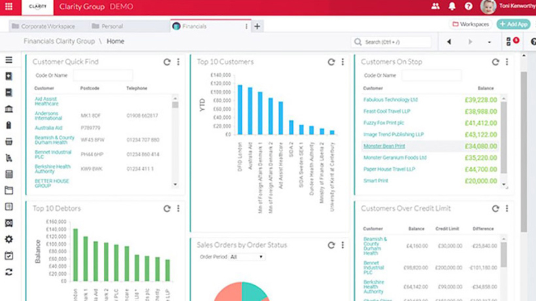
Task: Refresh the Customers On Stop widget
Action: 495,62
